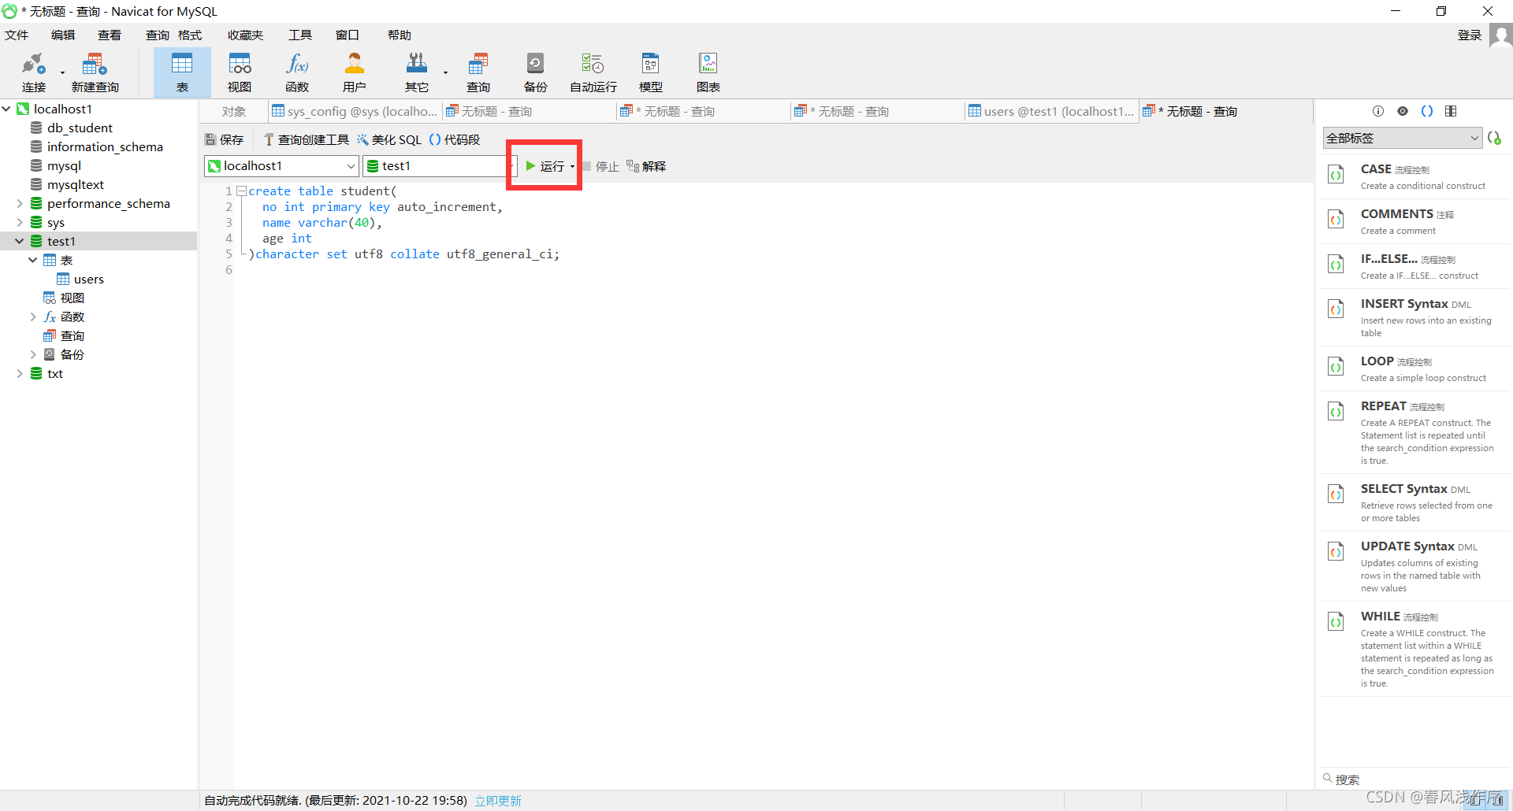The image size is (1513, 811).
Task: Open the 编辑 menu
Action: (x=63, y=35)
